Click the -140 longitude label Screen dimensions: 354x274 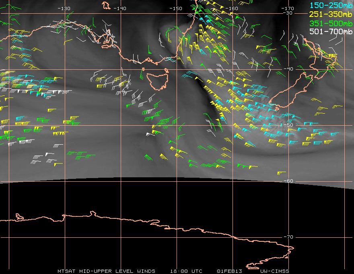click(119, 8)
